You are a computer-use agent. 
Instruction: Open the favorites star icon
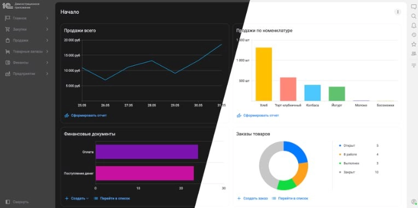pyautogui.click(x=414, y=44)
